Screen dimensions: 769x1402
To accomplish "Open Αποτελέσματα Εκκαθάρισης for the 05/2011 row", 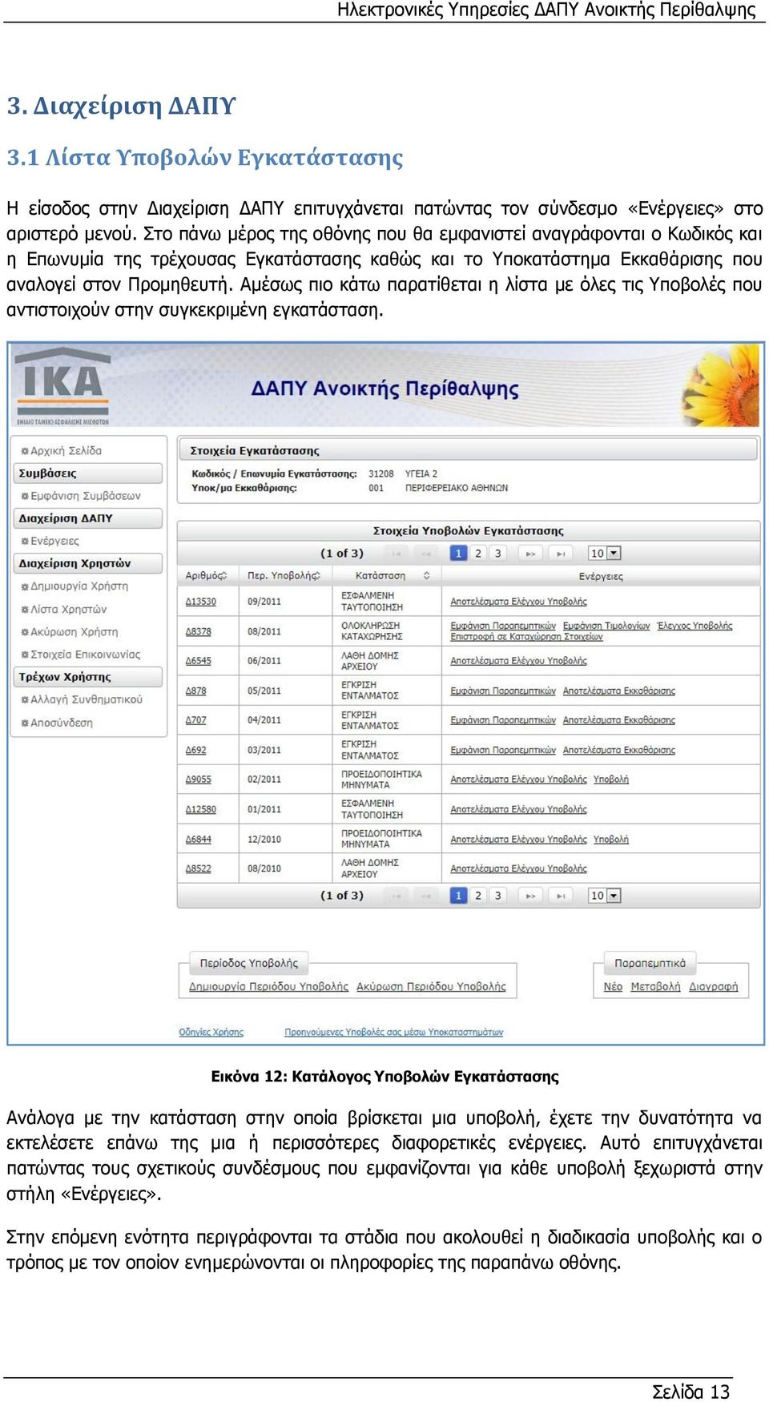I will pyautogui.click(x=619, y=691).
